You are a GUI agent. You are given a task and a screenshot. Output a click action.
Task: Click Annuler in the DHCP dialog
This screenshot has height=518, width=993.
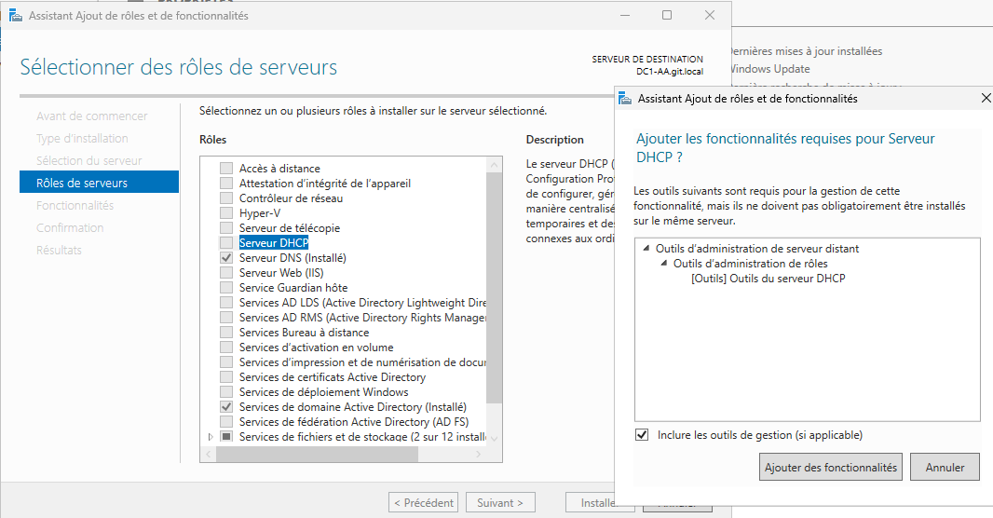(945, 468)
